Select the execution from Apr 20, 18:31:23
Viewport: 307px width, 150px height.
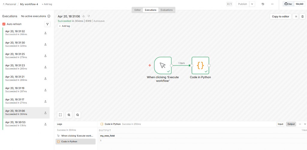tap(26, 67)
